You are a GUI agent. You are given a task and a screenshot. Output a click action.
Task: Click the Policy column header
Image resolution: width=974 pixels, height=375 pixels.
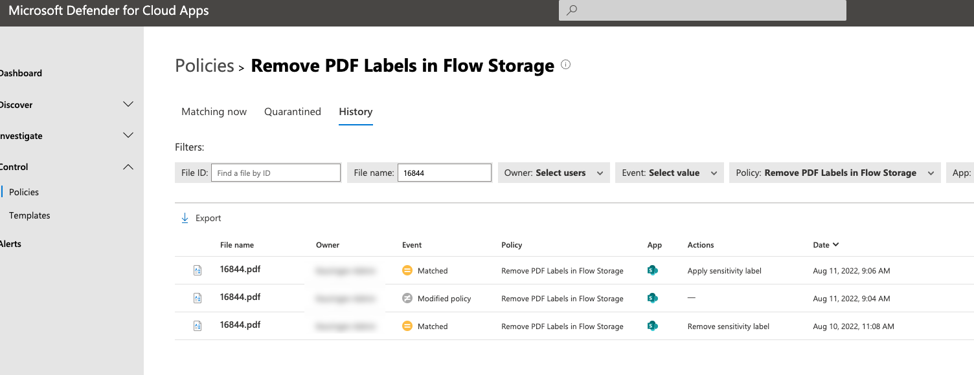(x=512, y=245)
